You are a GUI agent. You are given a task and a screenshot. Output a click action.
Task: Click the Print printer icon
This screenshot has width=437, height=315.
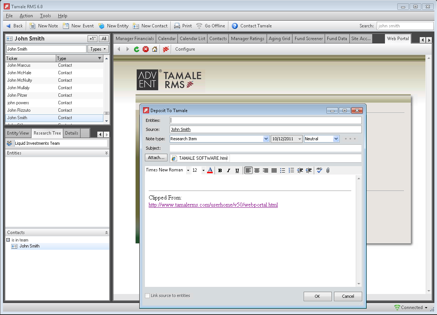coord(177,26)
